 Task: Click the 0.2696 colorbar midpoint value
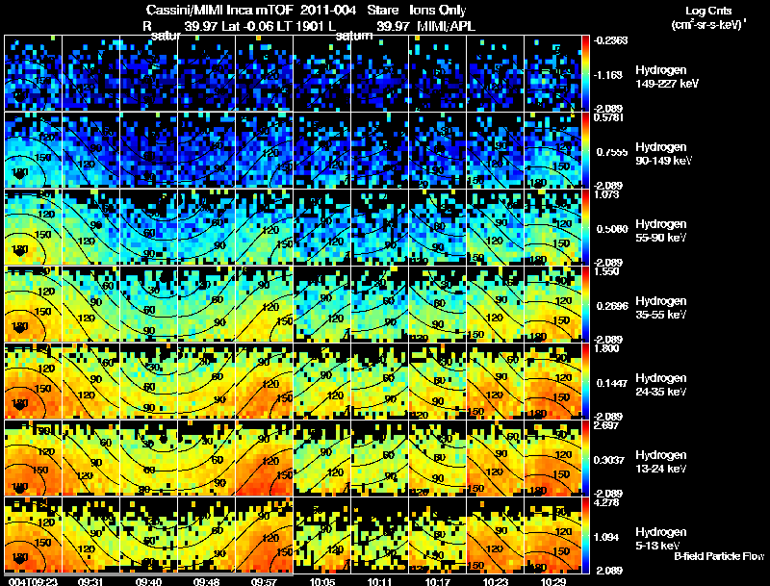612,306
